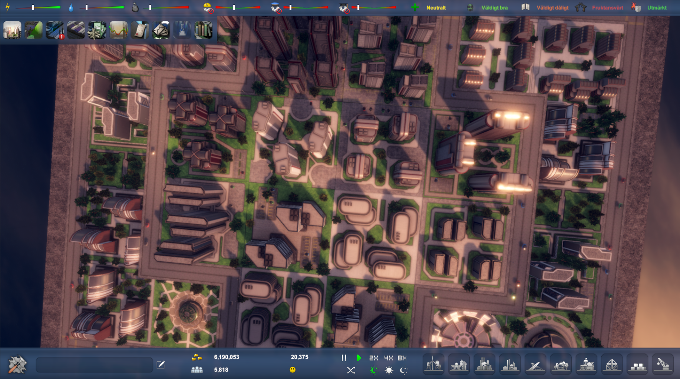This screenshot has width=680, height=379.
Task: Click the Väldigt dåligt education status
Action: [552, 7]
